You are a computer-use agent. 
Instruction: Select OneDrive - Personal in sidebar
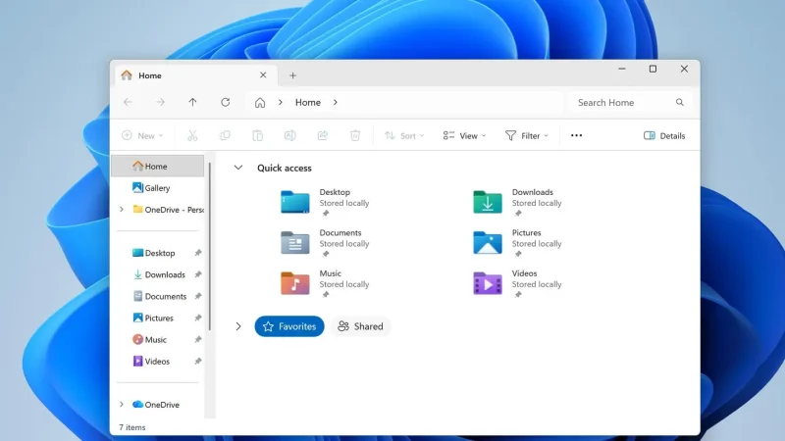pyautogui.click(x=168, y=210)
